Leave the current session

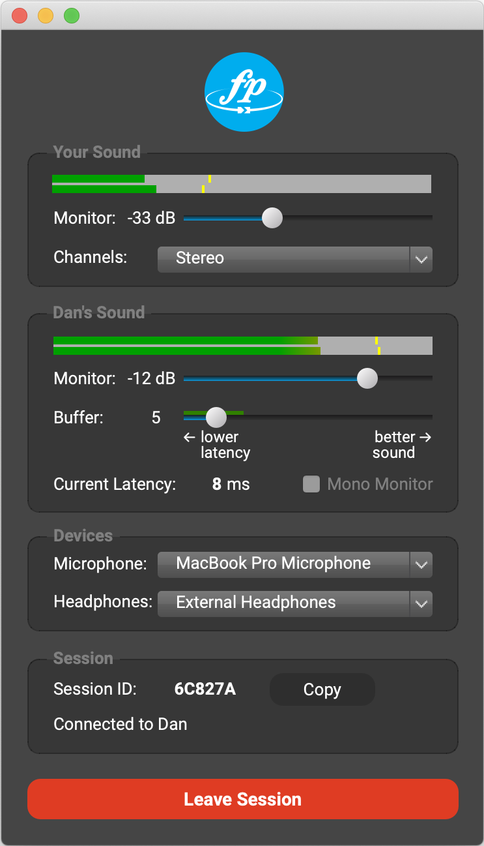pyautogui.click(x=243, y=799)
